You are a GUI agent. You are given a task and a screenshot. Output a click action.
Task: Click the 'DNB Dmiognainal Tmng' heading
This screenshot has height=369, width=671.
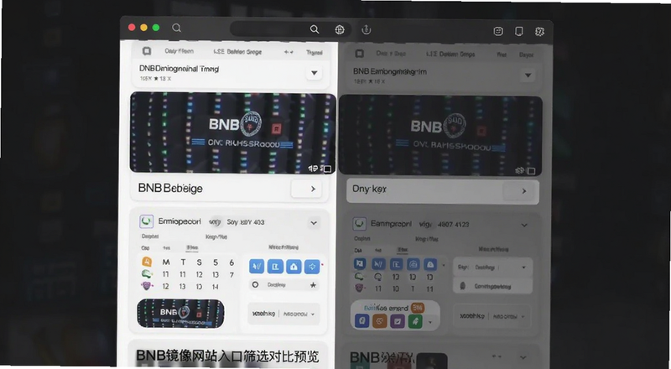(179, 69)
